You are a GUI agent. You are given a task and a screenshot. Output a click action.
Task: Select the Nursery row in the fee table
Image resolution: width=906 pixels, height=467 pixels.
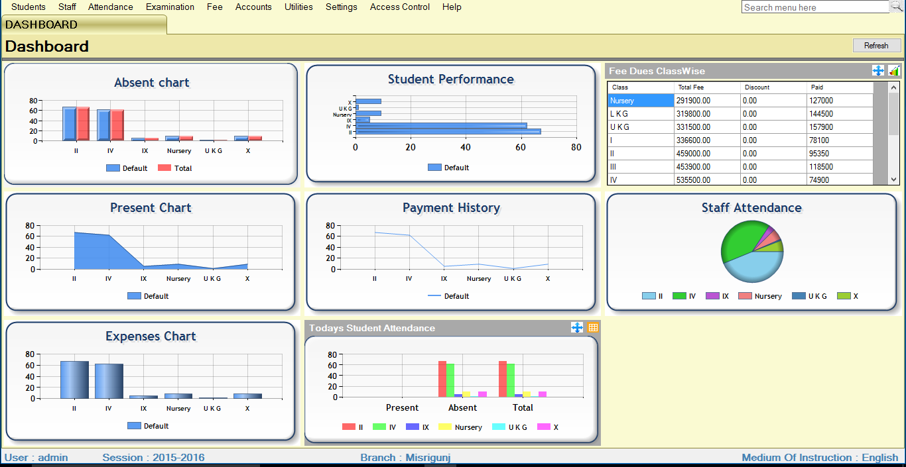tap(641, 101)
